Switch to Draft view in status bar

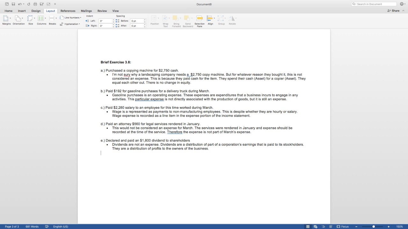[331, 226]
